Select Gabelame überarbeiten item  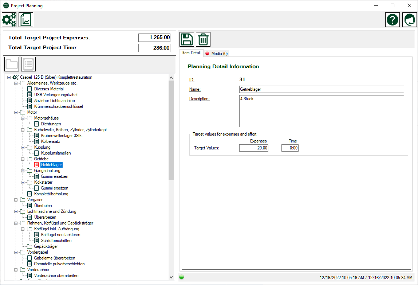54,258
